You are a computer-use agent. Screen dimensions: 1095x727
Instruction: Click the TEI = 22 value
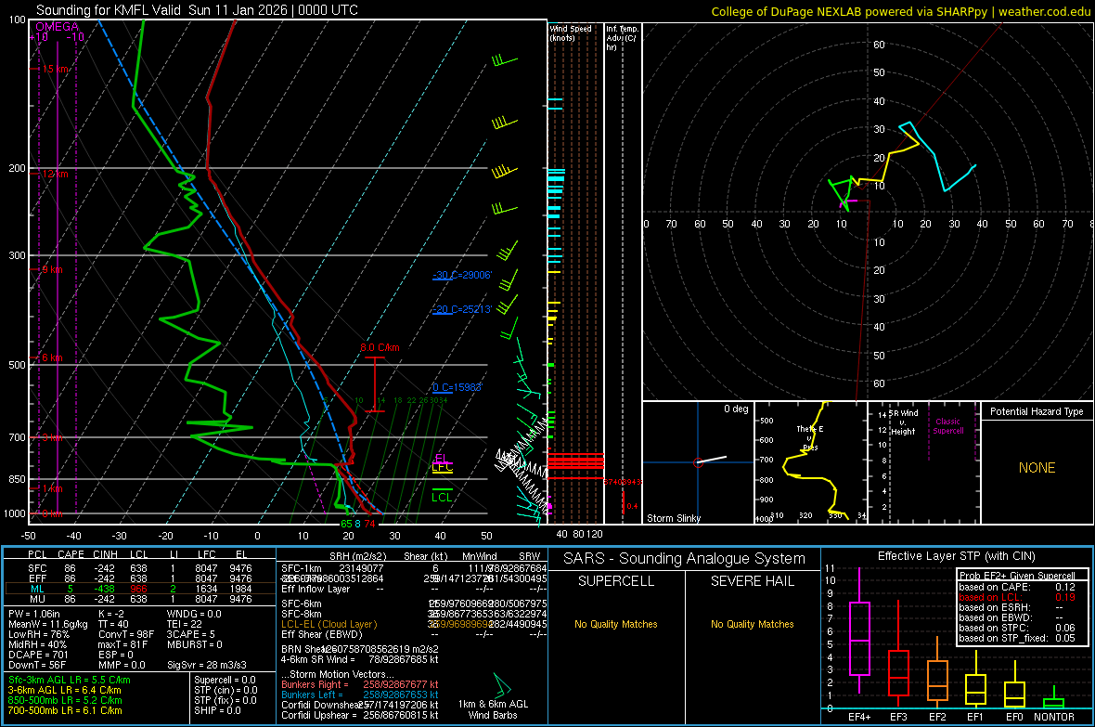[185, 624]
